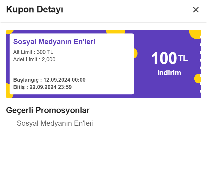The image size is (207, 184).
Task: Open the purple Sosyal Medyanın En'leri coupon title
Action: [54, 42]
